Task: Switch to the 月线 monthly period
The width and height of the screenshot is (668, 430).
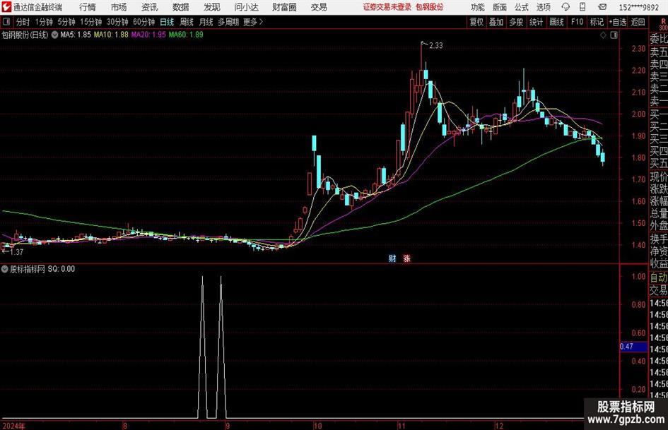Action: 206,22
